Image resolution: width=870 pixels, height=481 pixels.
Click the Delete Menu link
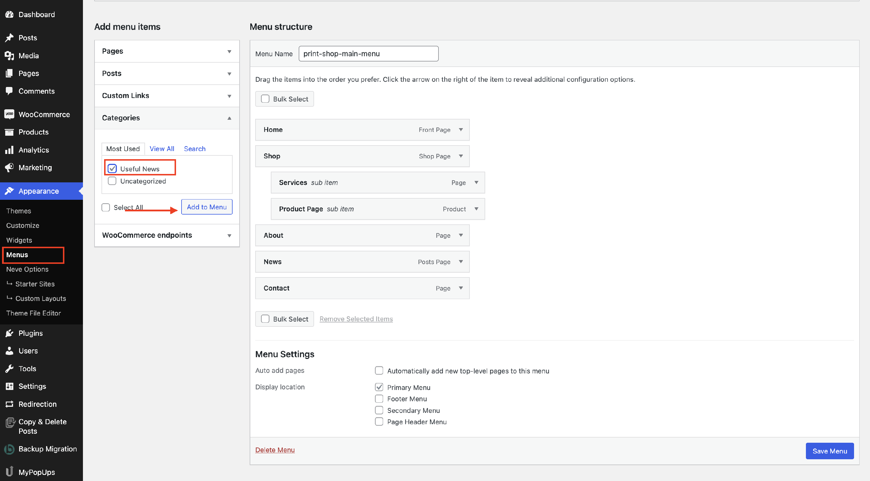pyautogui.click(x=275, y=450)
